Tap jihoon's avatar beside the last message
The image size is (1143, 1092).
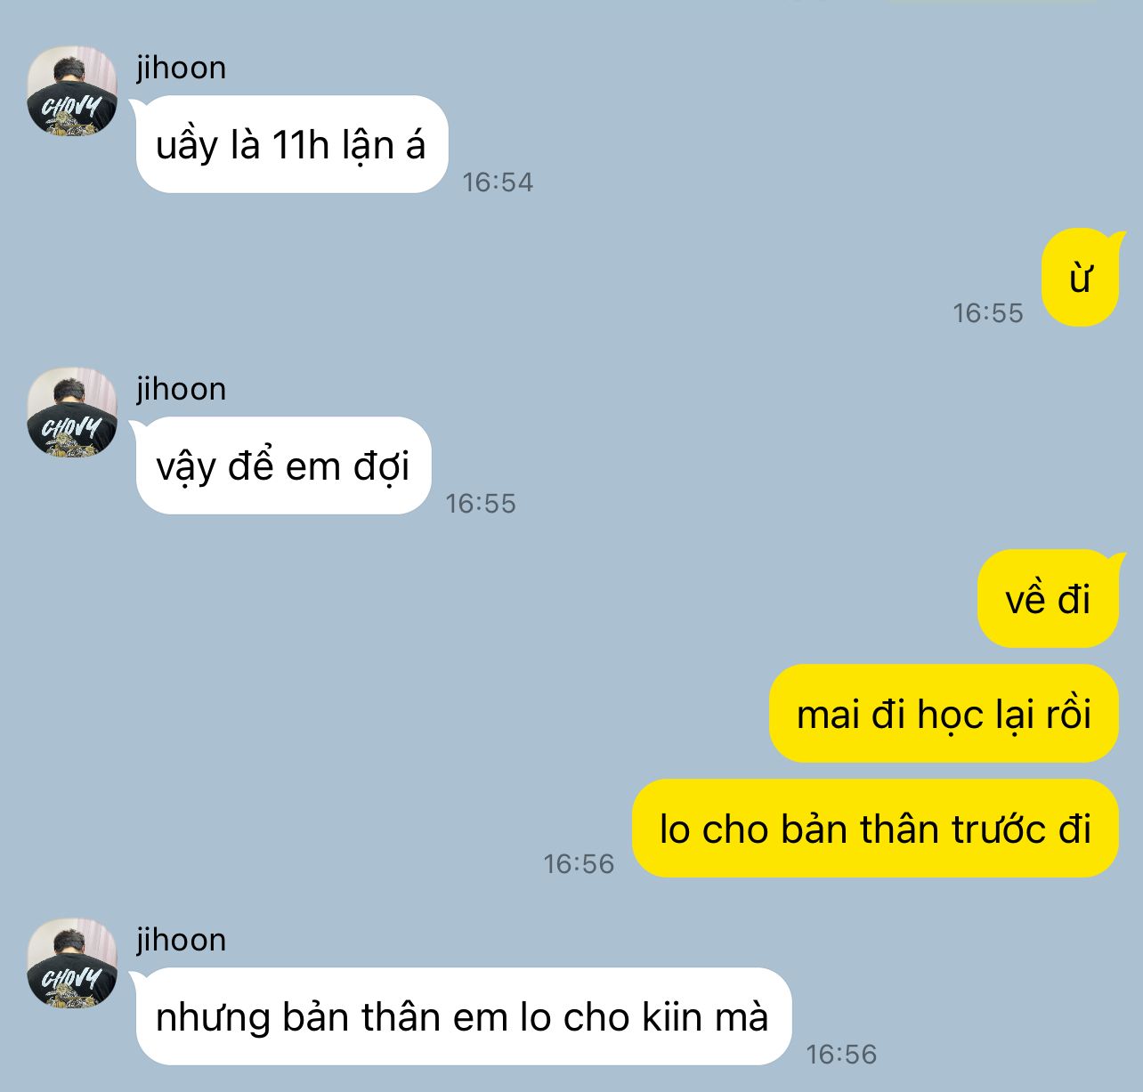click(72, 963)
